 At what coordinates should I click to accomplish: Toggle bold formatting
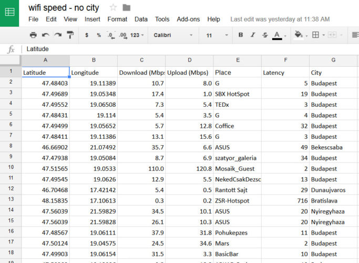[240, 35]
